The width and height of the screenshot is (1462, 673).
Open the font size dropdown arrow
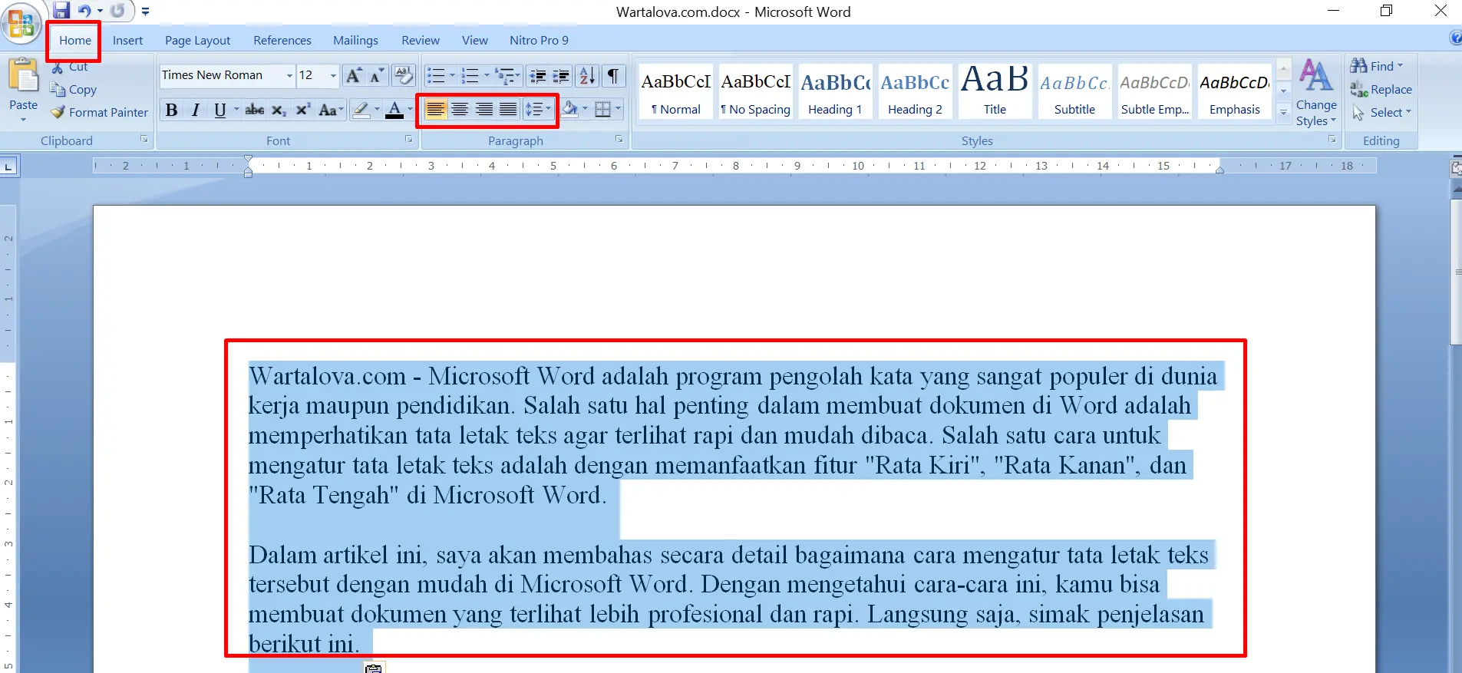tap(333, 75)
